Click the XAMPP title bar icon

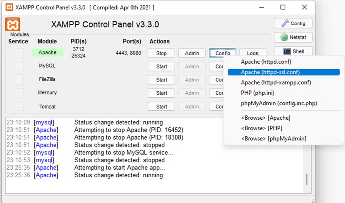[x=9, y=7]
